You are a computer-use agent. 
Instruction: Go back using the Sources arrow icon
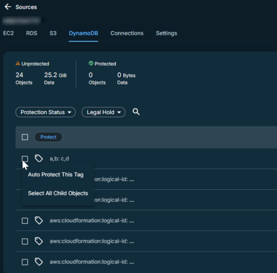(x=8, y=7)
